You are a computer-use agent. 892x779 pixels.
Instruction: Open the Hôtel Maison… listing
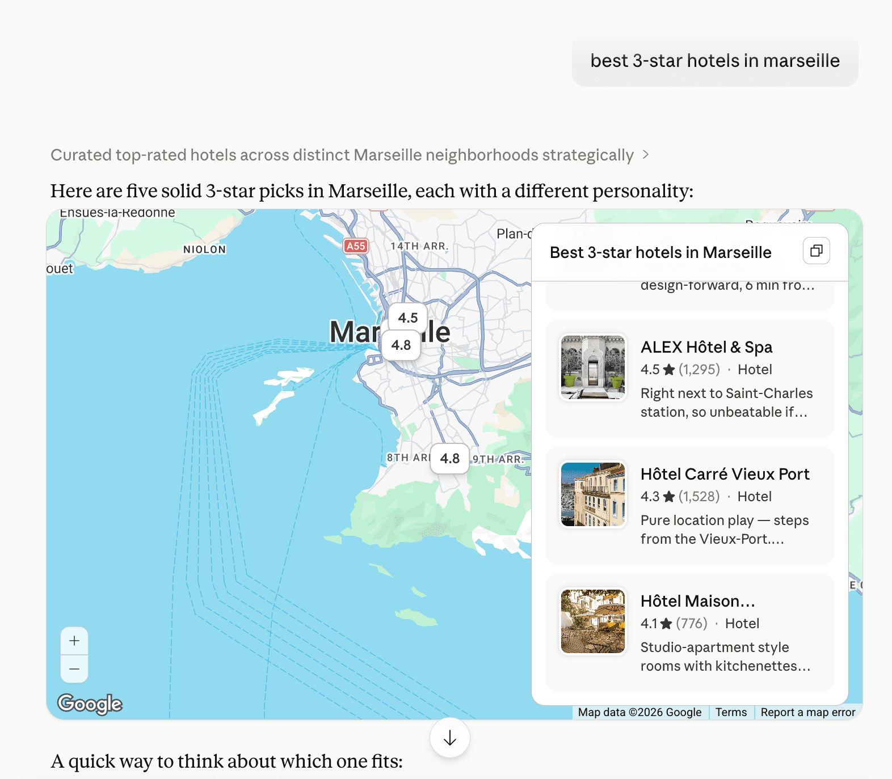689,633
